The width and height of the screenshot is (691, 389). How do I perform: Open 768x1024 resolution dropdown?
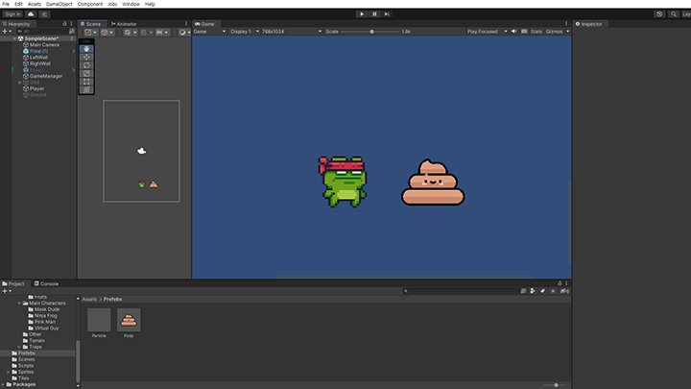tap(292, 32)
